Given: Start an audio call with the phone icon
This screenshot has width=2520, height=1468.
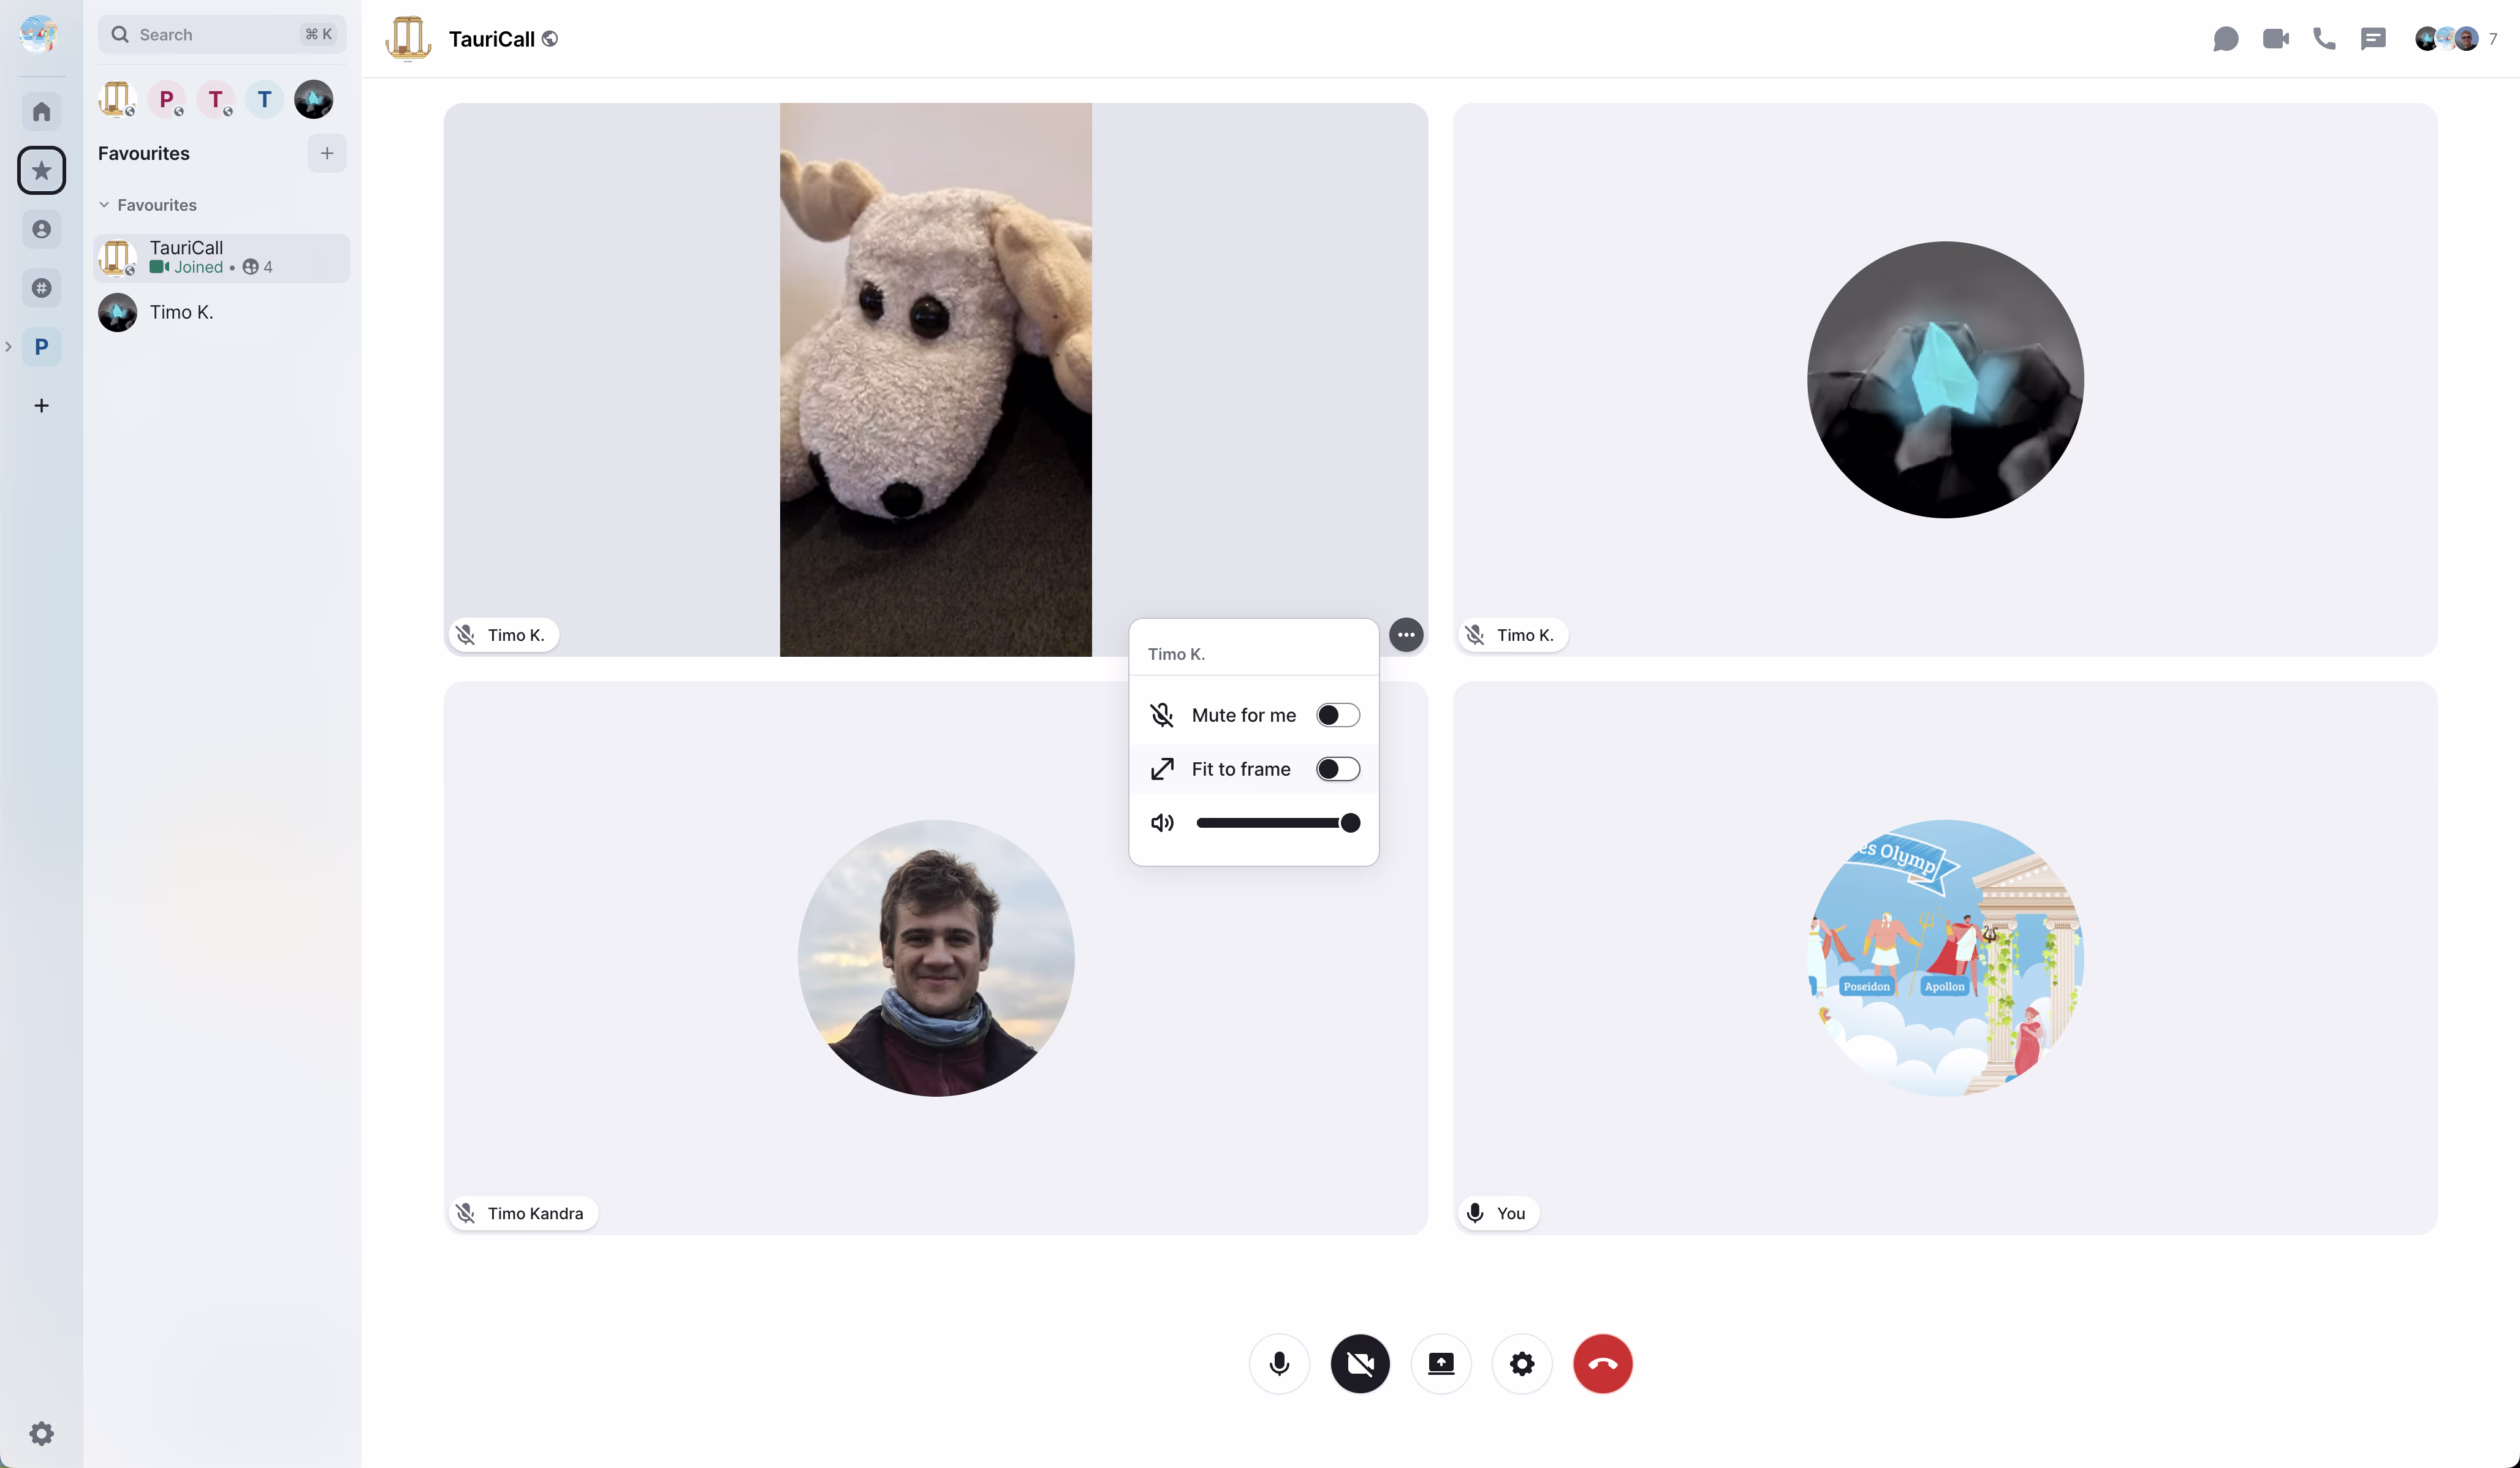Looking at the screenshot, I should [2324, 39].
